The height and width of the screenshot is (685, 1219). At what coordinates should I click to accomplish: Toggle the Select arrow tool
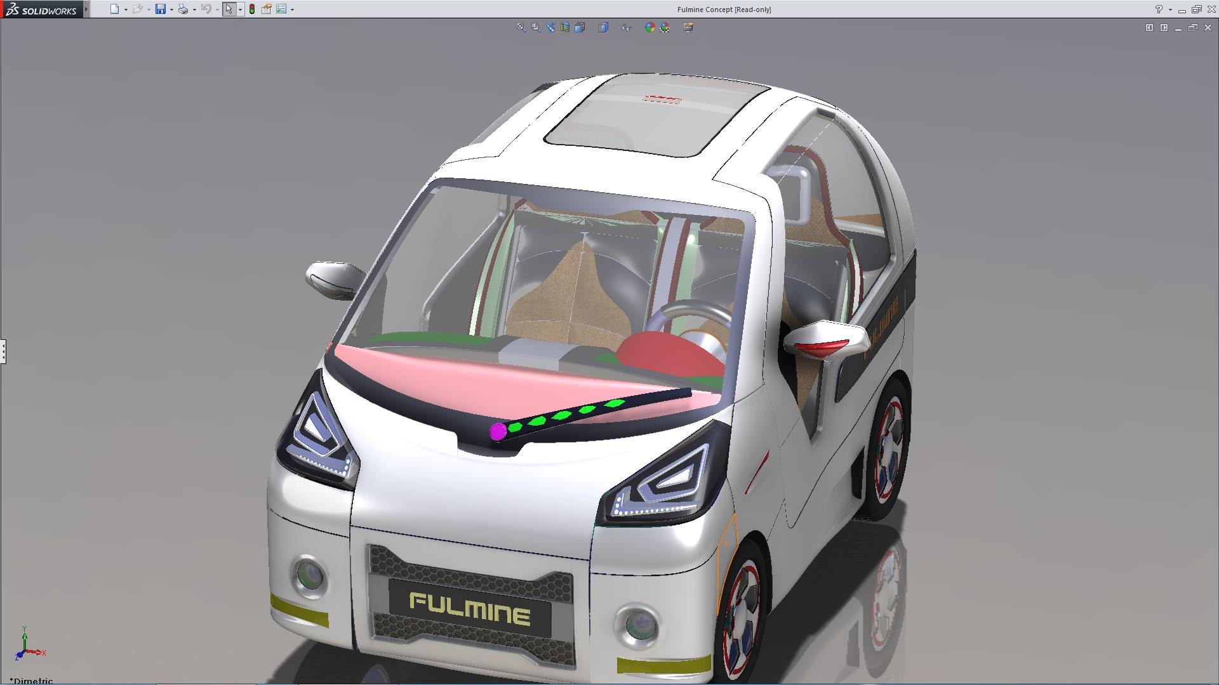229,9
